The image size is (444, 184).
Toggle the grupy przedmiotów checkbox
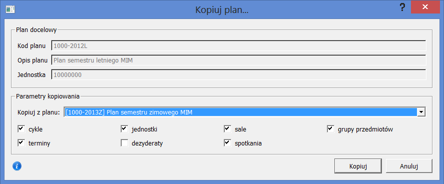coord(330,129)
